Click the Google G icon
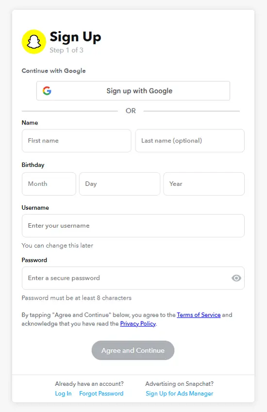This screenshot has height=412, width=267. (x=47, y=90)
